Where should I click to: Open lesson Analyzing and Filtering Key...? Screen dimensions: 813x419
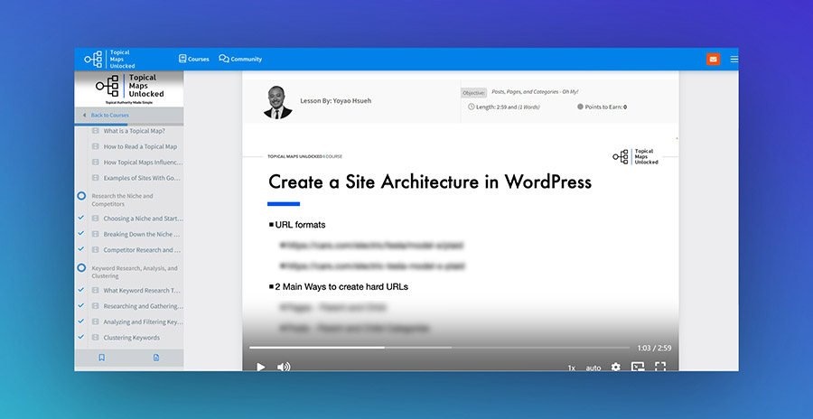143,321
